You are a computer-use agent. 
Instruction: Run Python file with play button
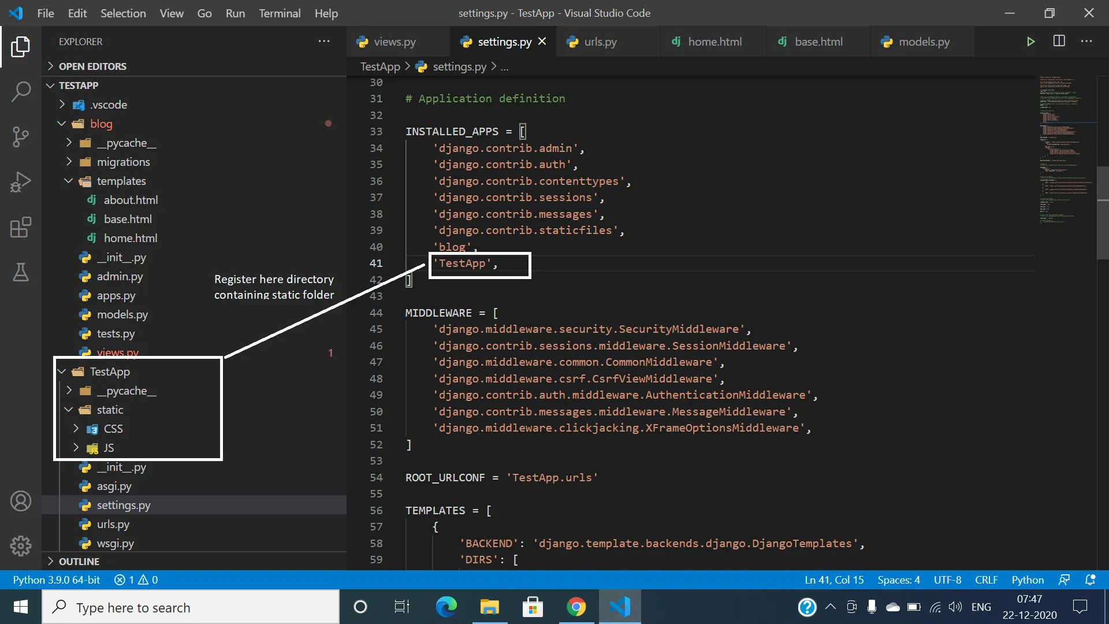(x=1030, y=42)
